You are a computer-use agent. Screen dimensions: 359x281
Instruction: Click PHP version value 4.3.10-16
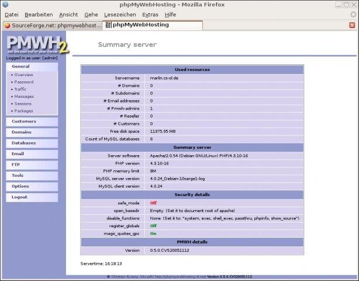pos(160,163)
